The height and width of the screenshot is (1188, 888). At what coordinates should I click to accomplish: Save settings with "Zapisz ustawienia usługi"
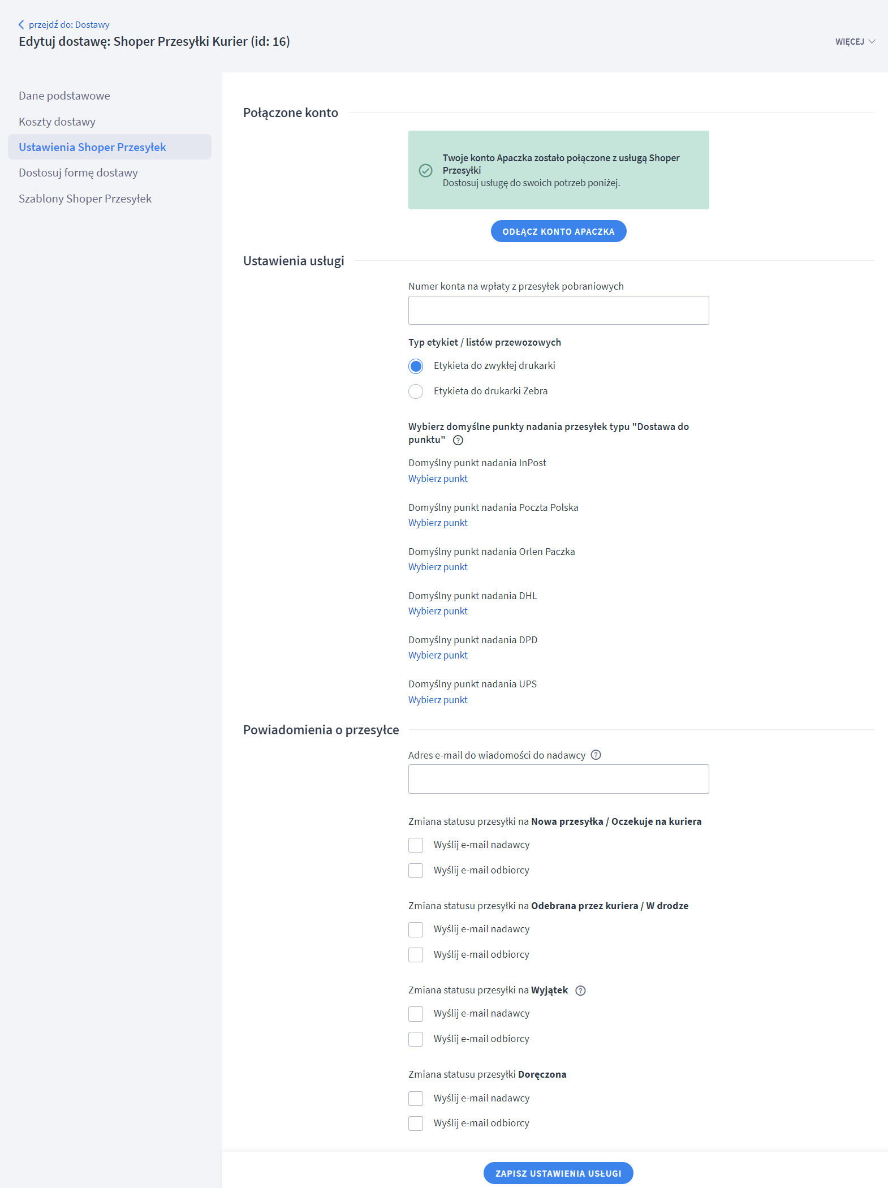click(558, 1173)
